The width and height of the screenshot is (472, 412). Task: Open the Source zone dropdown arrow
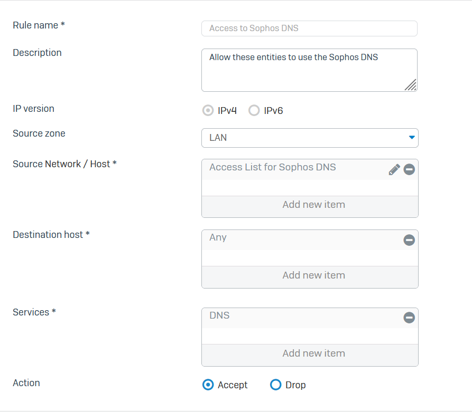click(412, 137)
